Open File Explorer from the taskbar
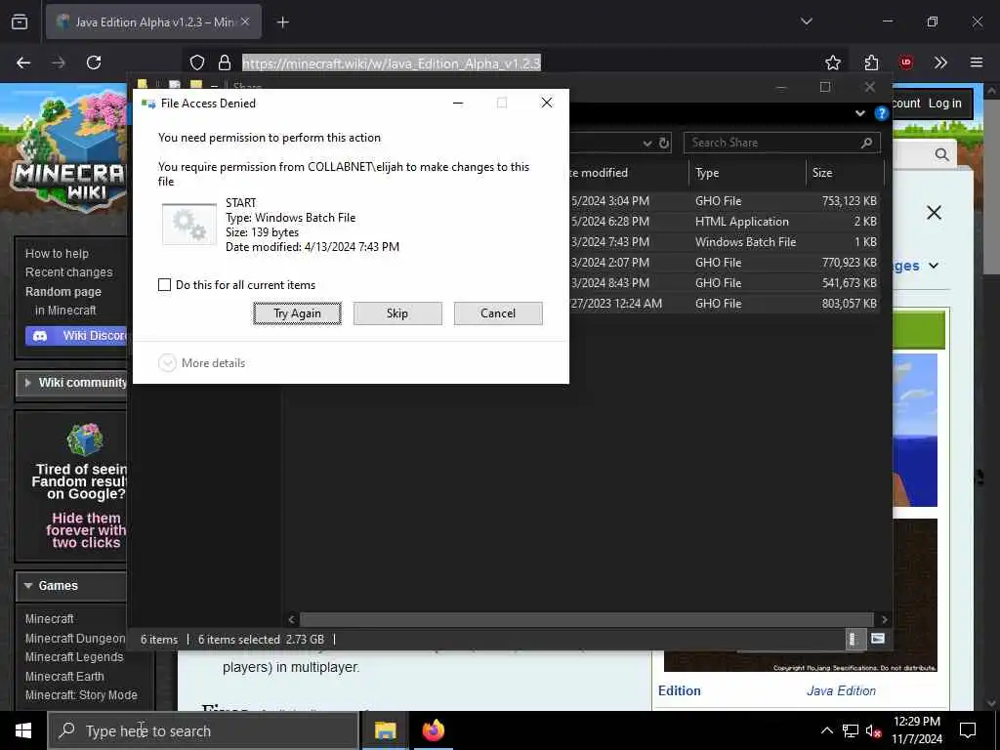 pos(385,730)
